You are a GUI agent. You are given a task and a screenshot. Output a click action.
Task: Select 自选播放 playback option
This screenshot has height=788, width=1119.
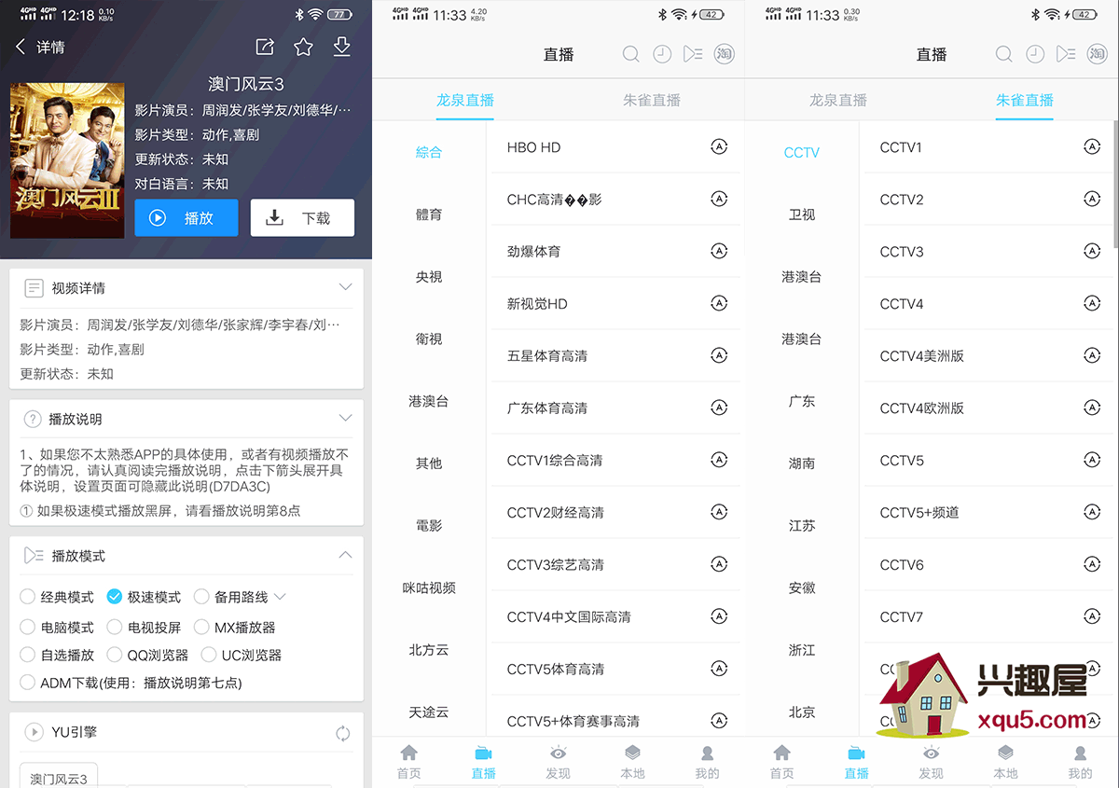(x=57, y=655)
